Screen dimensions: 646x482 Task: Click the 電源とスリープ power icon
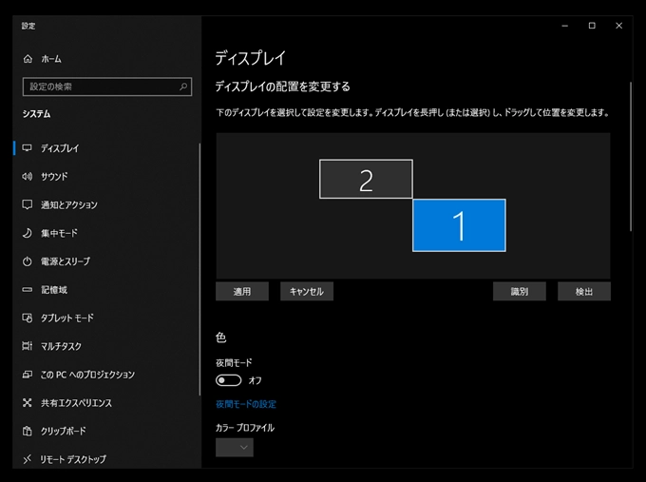point(28,261)
